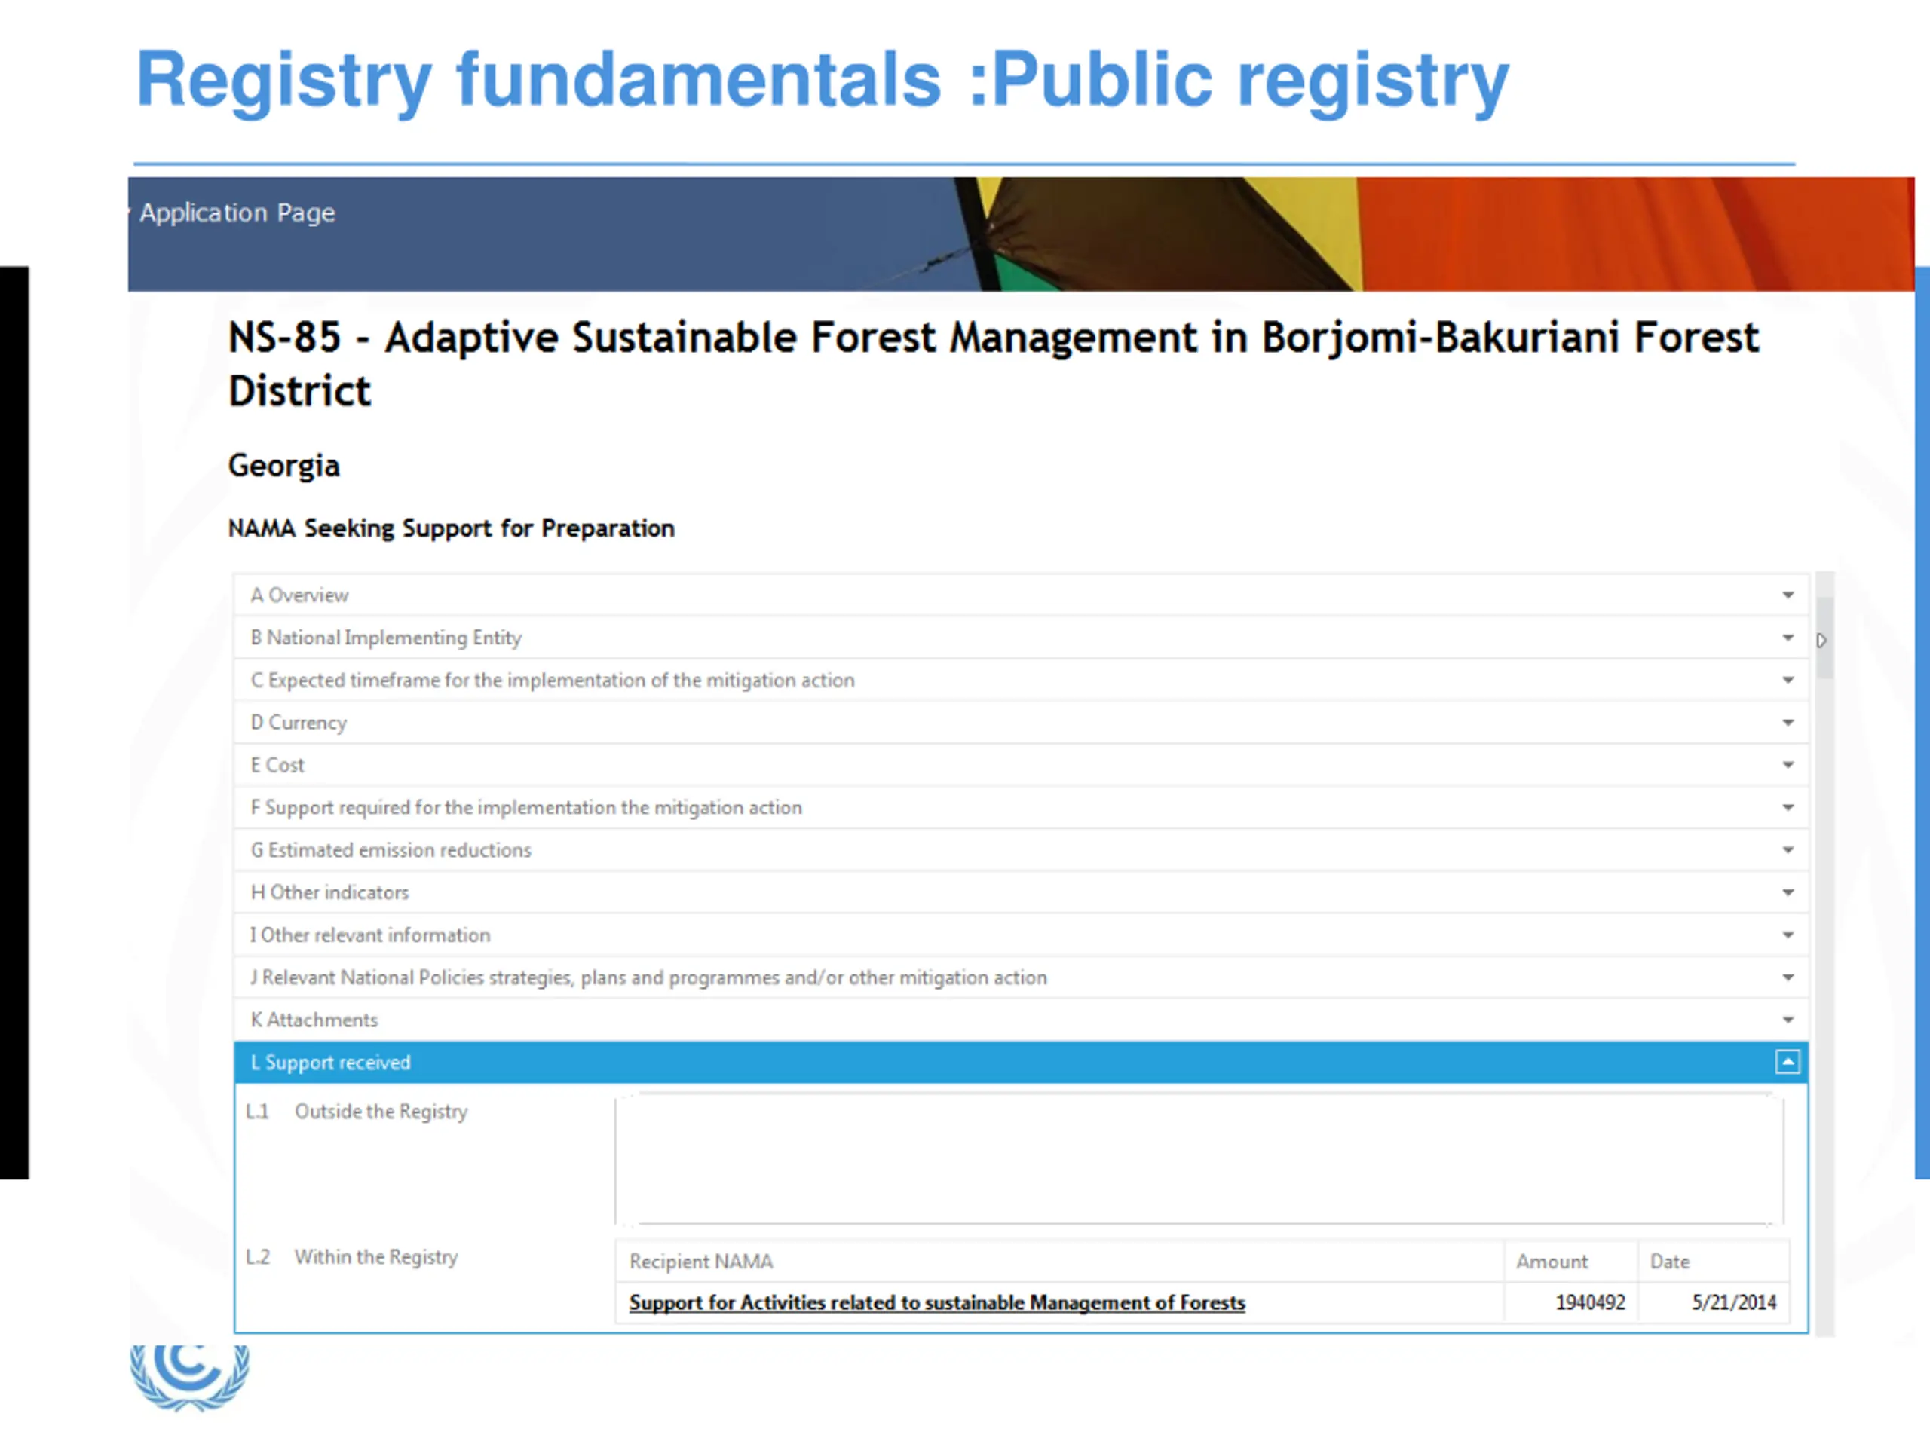This screenshot has width=1930, height=1447.
Task: Expand G Estimated emission reductions
Action: pyautogui.click(x=1021, y=849)
